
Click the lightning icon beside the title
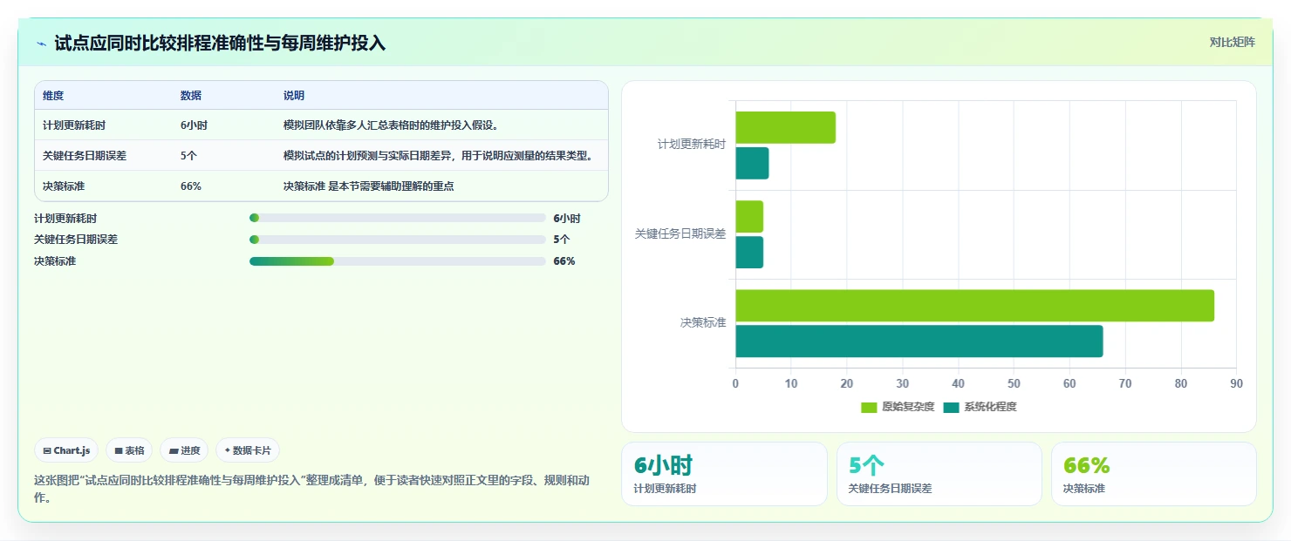tap(41, 44)
